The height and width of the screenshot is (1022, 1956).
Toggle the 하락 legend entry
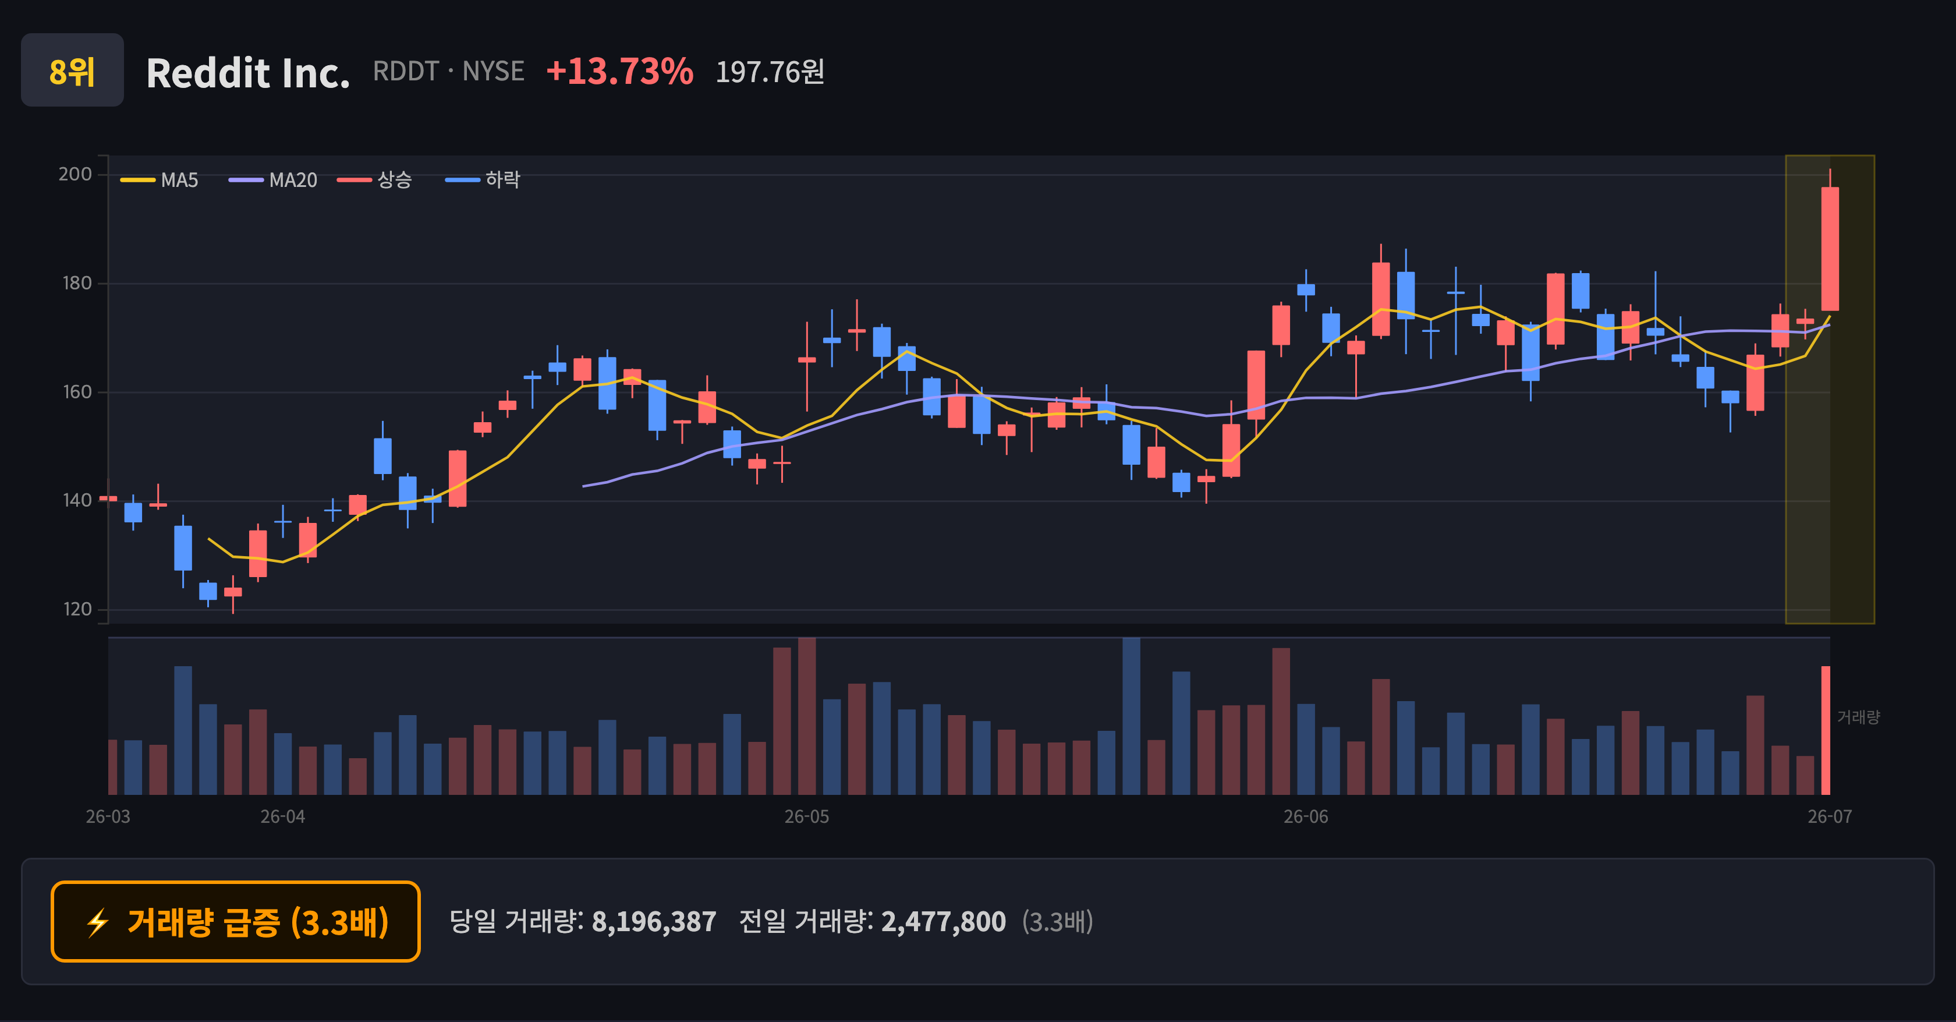click(483, 180)
